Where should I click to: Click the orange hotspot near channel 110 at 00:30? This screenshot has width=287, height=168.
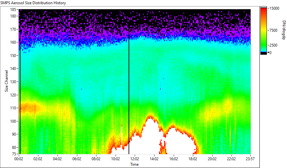28,108
